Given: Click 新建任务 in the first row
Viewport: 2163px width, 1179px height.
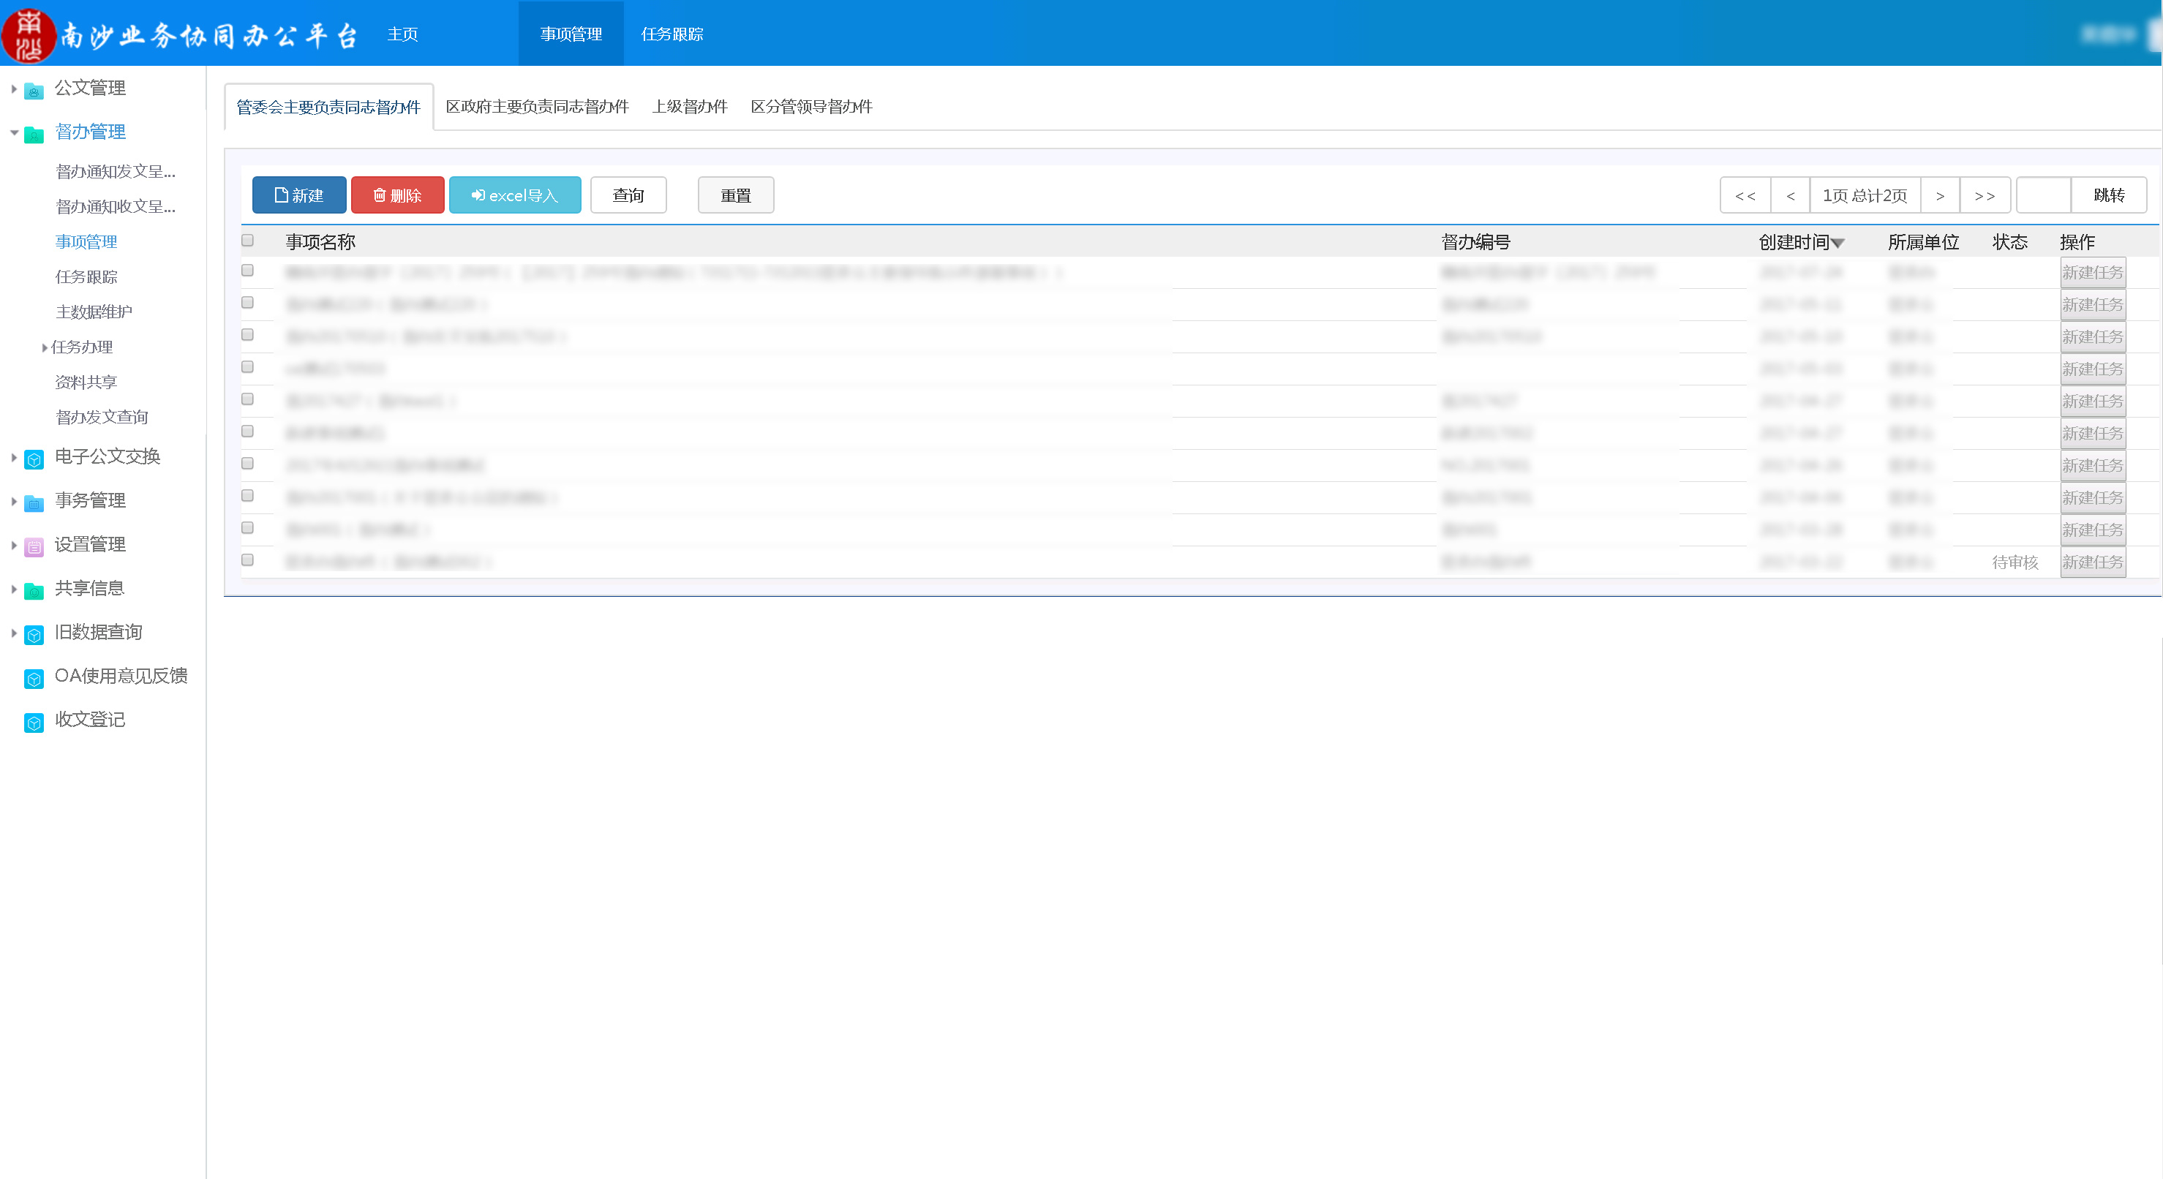Looking at the screenshot, I should click(2093, 273).
